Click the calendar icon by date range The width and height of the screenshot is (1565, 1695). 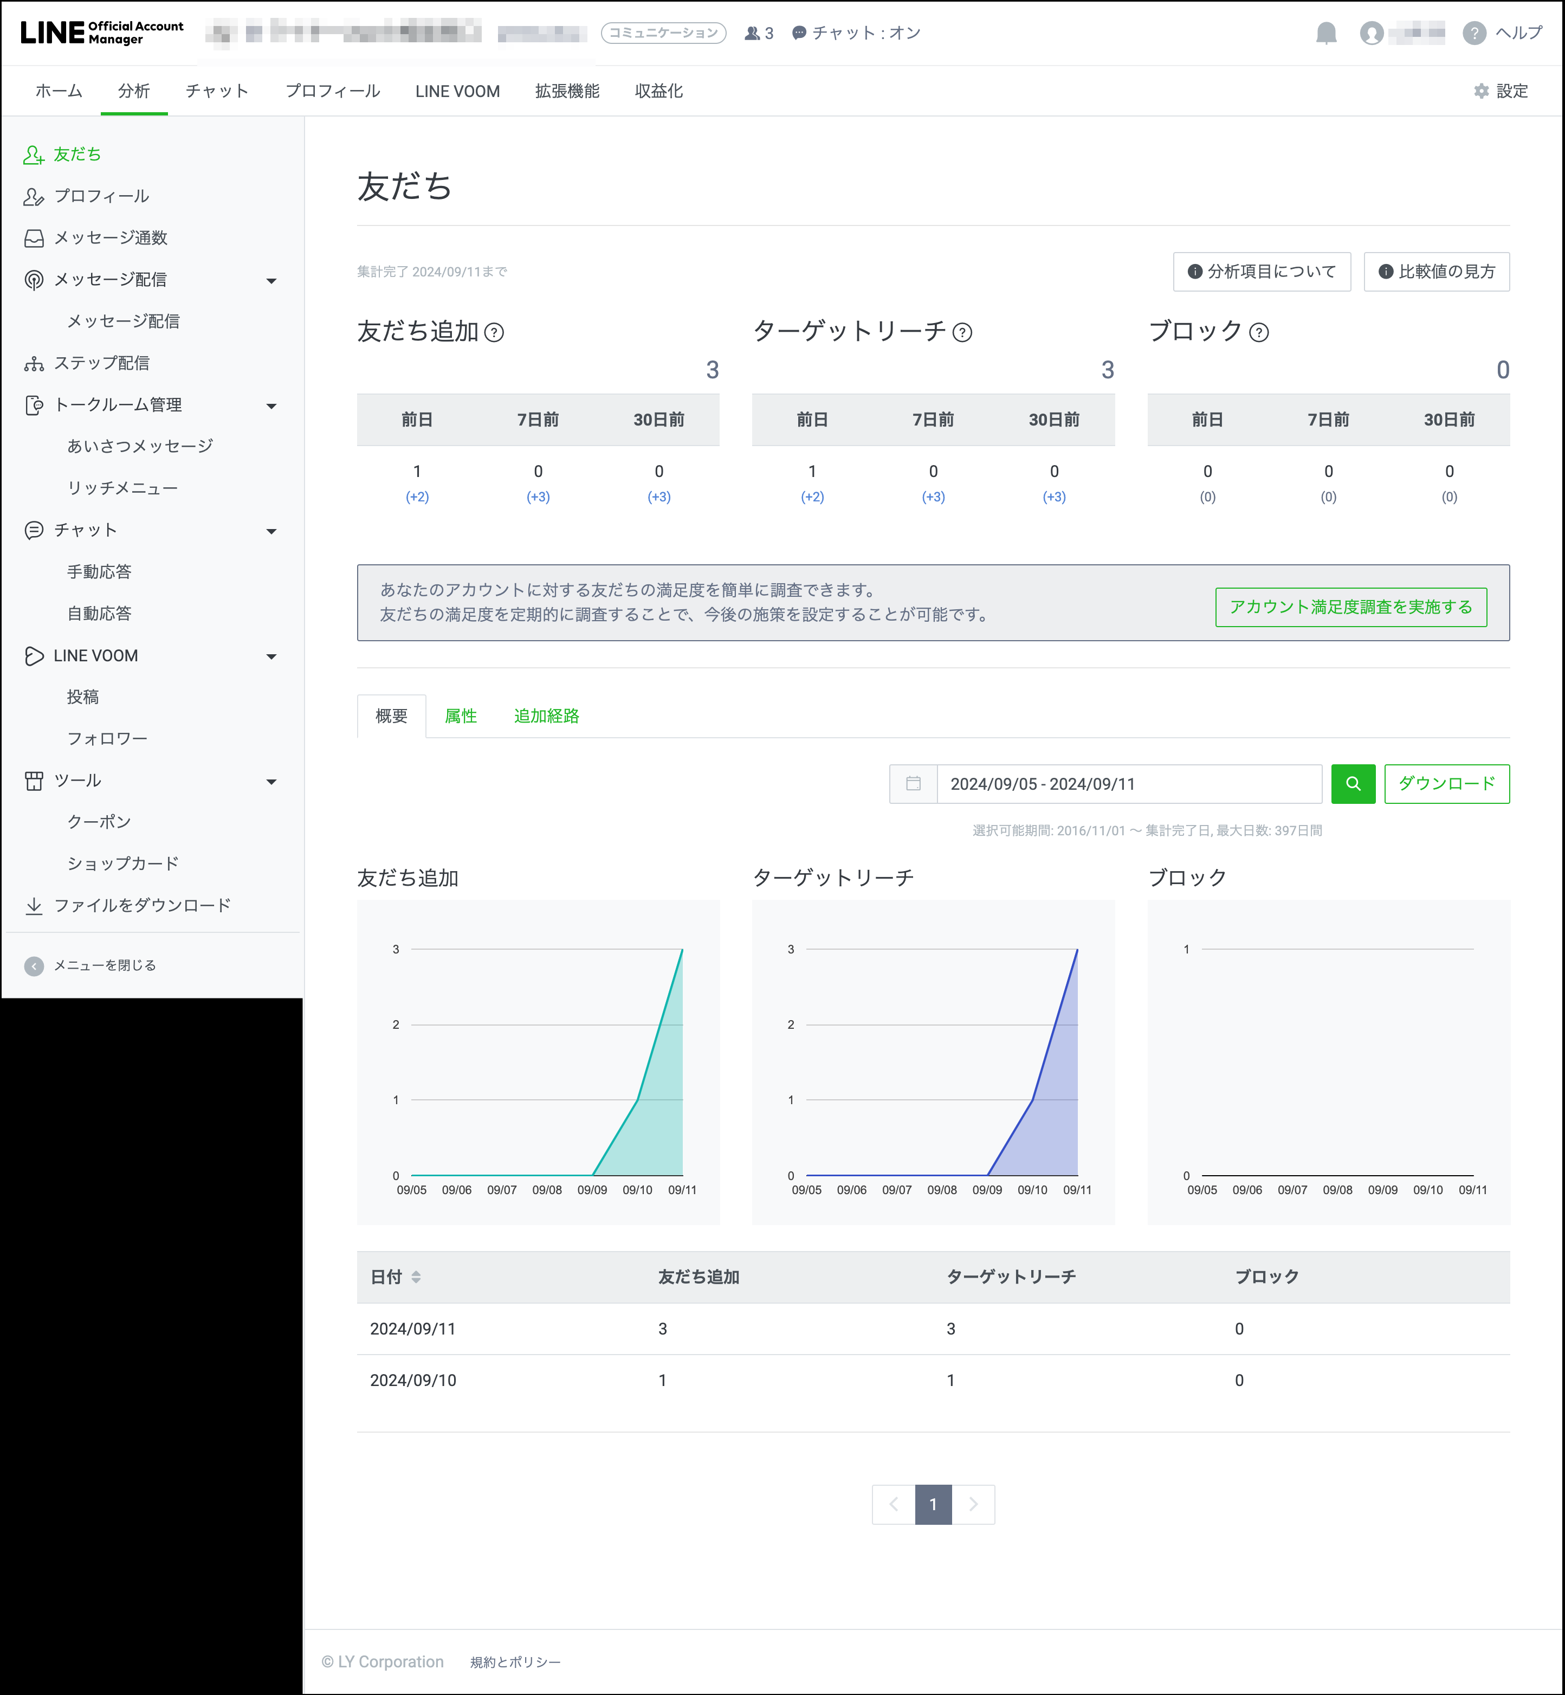point(913,784)
